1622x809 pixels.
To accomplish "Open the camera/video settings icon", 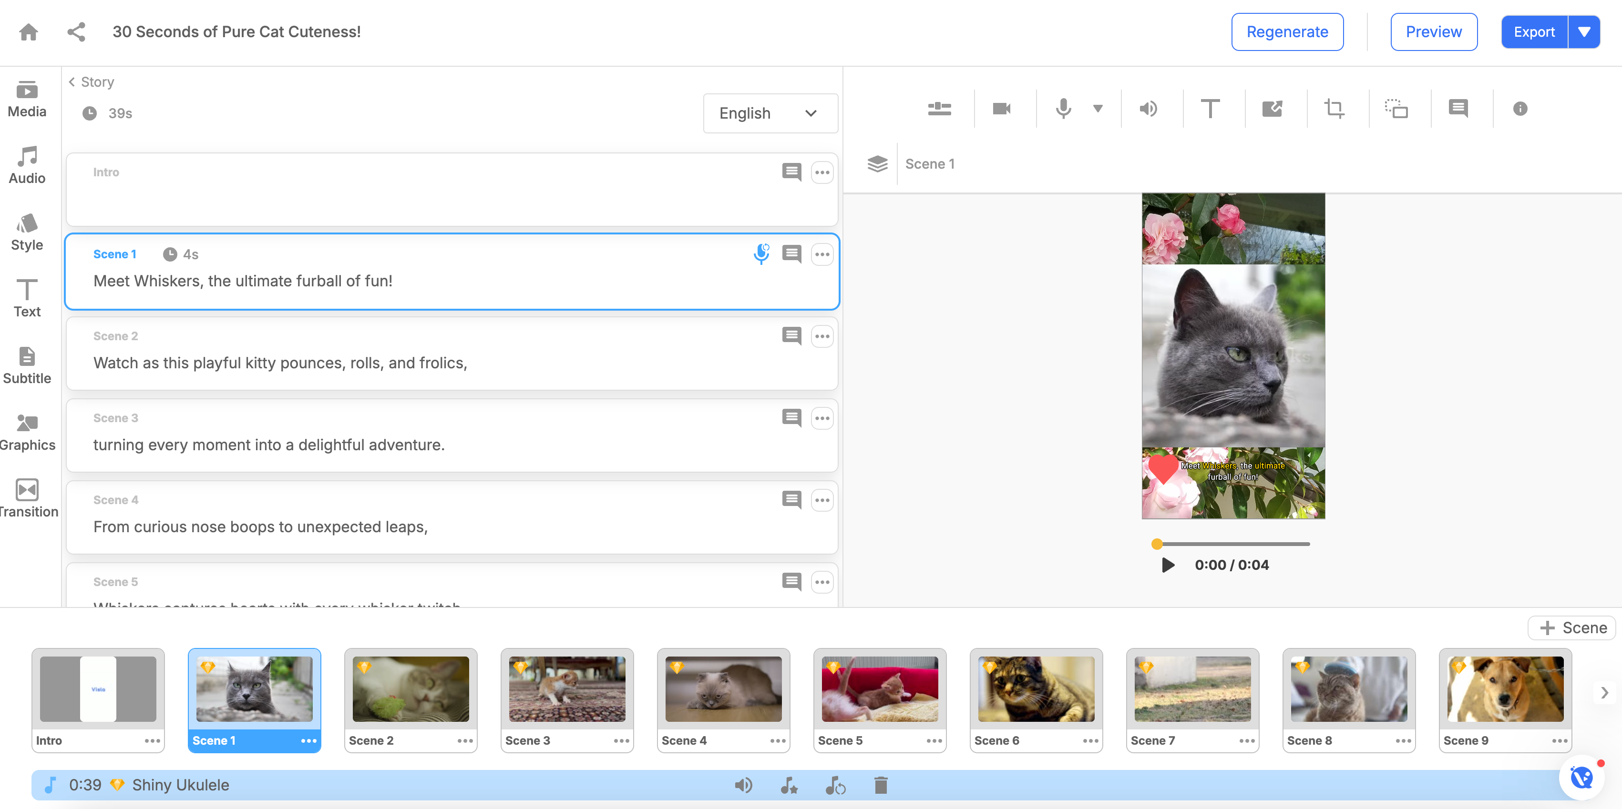I will [1001, 109].
